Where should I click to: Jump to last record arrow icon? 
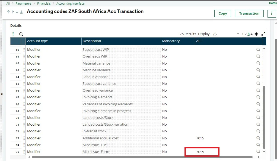[21, 12]
